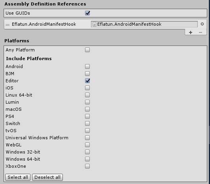Click the Include Platforms heading

[x=29, y=59]
